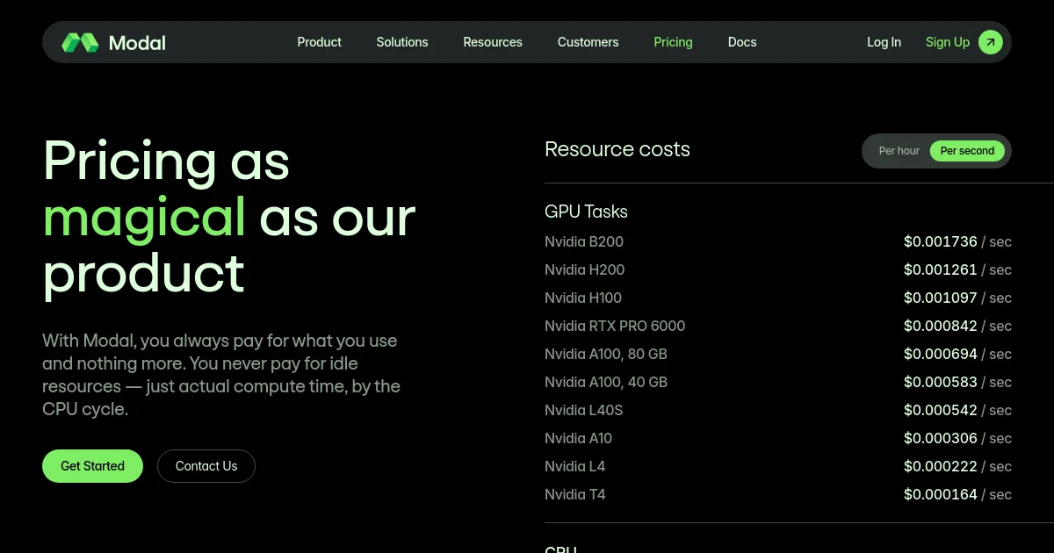1054x553 pixels.
Task: Switch pricing to Per hour
Action: 899,151
